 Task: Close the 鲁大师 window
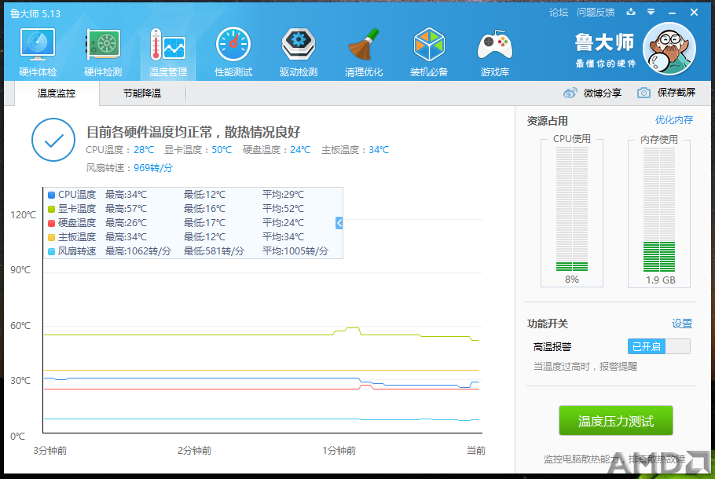[x=694, y=13]
